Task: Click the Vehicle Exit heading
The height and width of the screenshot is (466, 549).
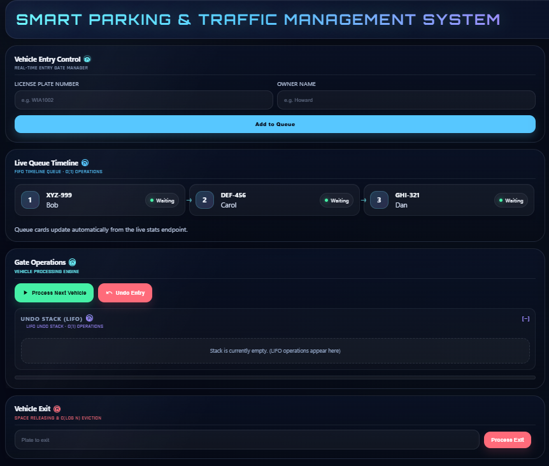Action: 32,409
